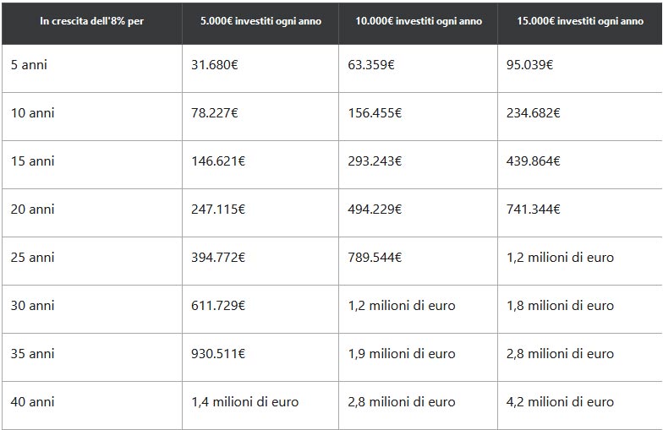Click the "10.000€ investiti ogni anno" header cell
The image size is (663, 430).
point(418,21)
